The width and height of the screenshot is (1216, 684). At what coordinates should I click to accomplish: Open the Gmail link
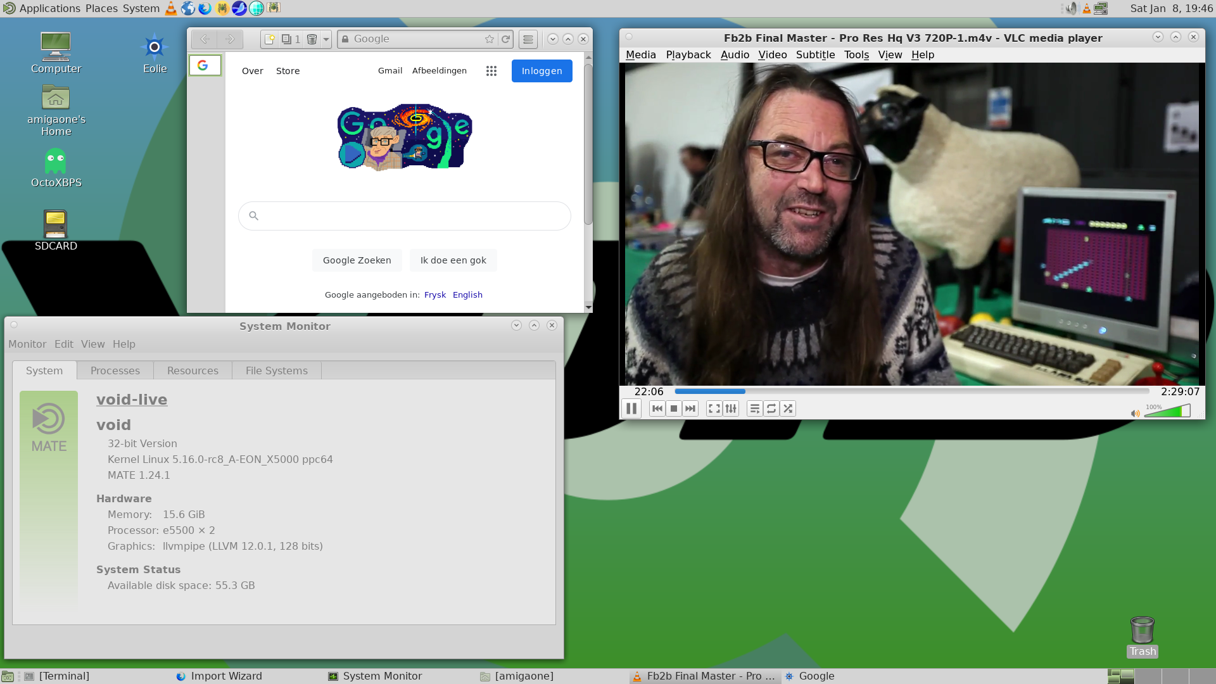[390, 71]
